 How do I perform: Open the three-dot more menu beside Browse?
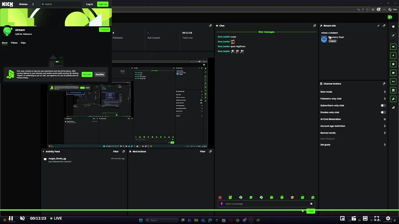point(33,4)
